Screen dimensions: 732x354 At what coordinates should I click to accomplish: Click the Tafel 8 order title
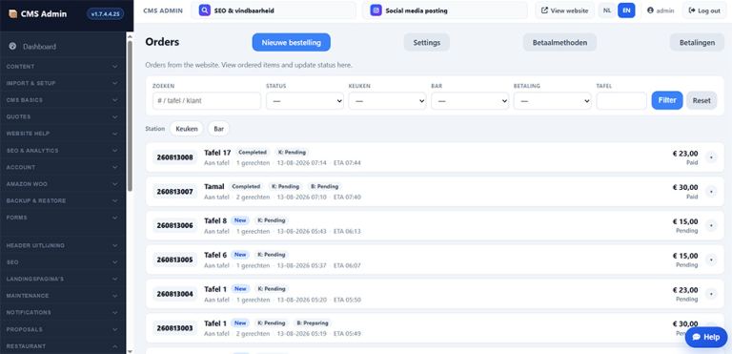point(215,220)
